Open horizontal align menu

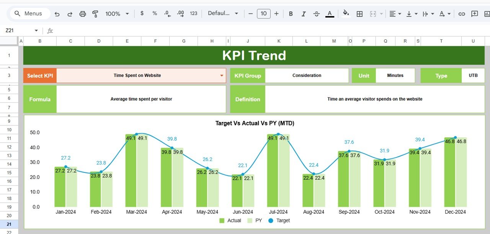395,14
